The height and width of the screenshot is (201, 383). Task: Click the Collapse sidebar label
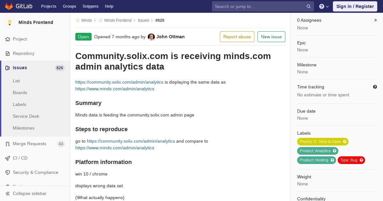[x=30, y=193]
